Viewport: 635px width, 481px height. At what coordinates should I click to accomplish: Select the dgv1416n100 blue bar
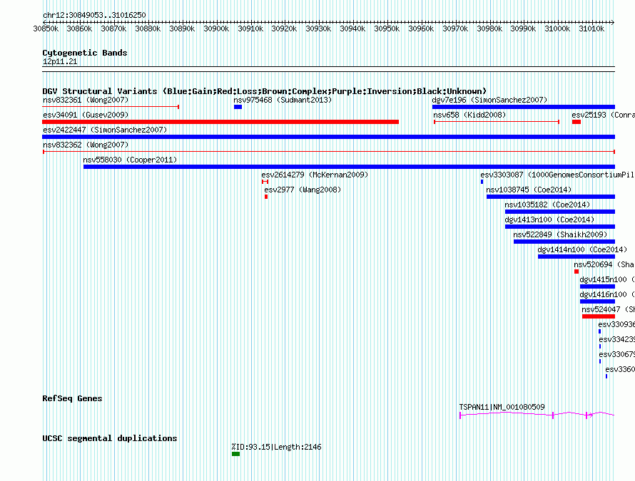pyautogui.click(x=597, y=301)
